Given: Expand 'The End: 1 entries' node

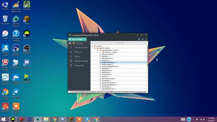Looking at the screenshot, I should coord(100,52).
